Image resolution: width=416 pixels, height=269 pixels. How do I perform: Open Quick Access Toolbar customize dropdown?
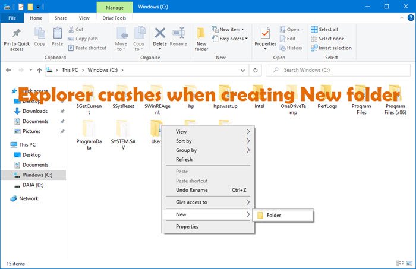tap(38, 7)
